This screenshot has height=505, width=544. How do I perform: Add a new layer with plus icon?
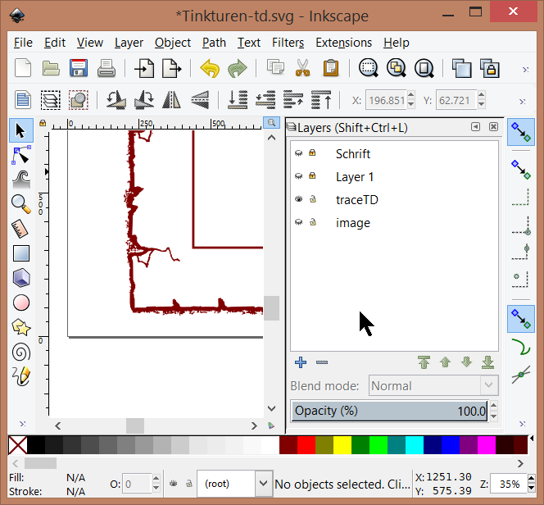click(301, 362)
